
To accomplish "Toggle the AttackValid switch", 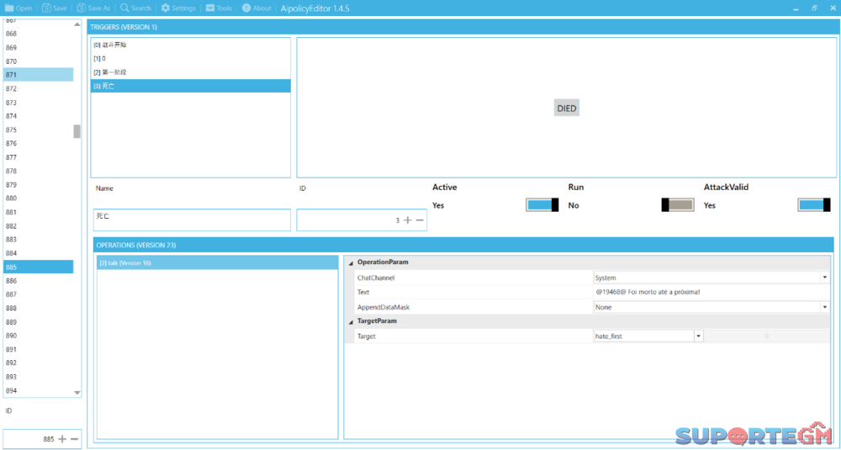I will tap(813, 205).
